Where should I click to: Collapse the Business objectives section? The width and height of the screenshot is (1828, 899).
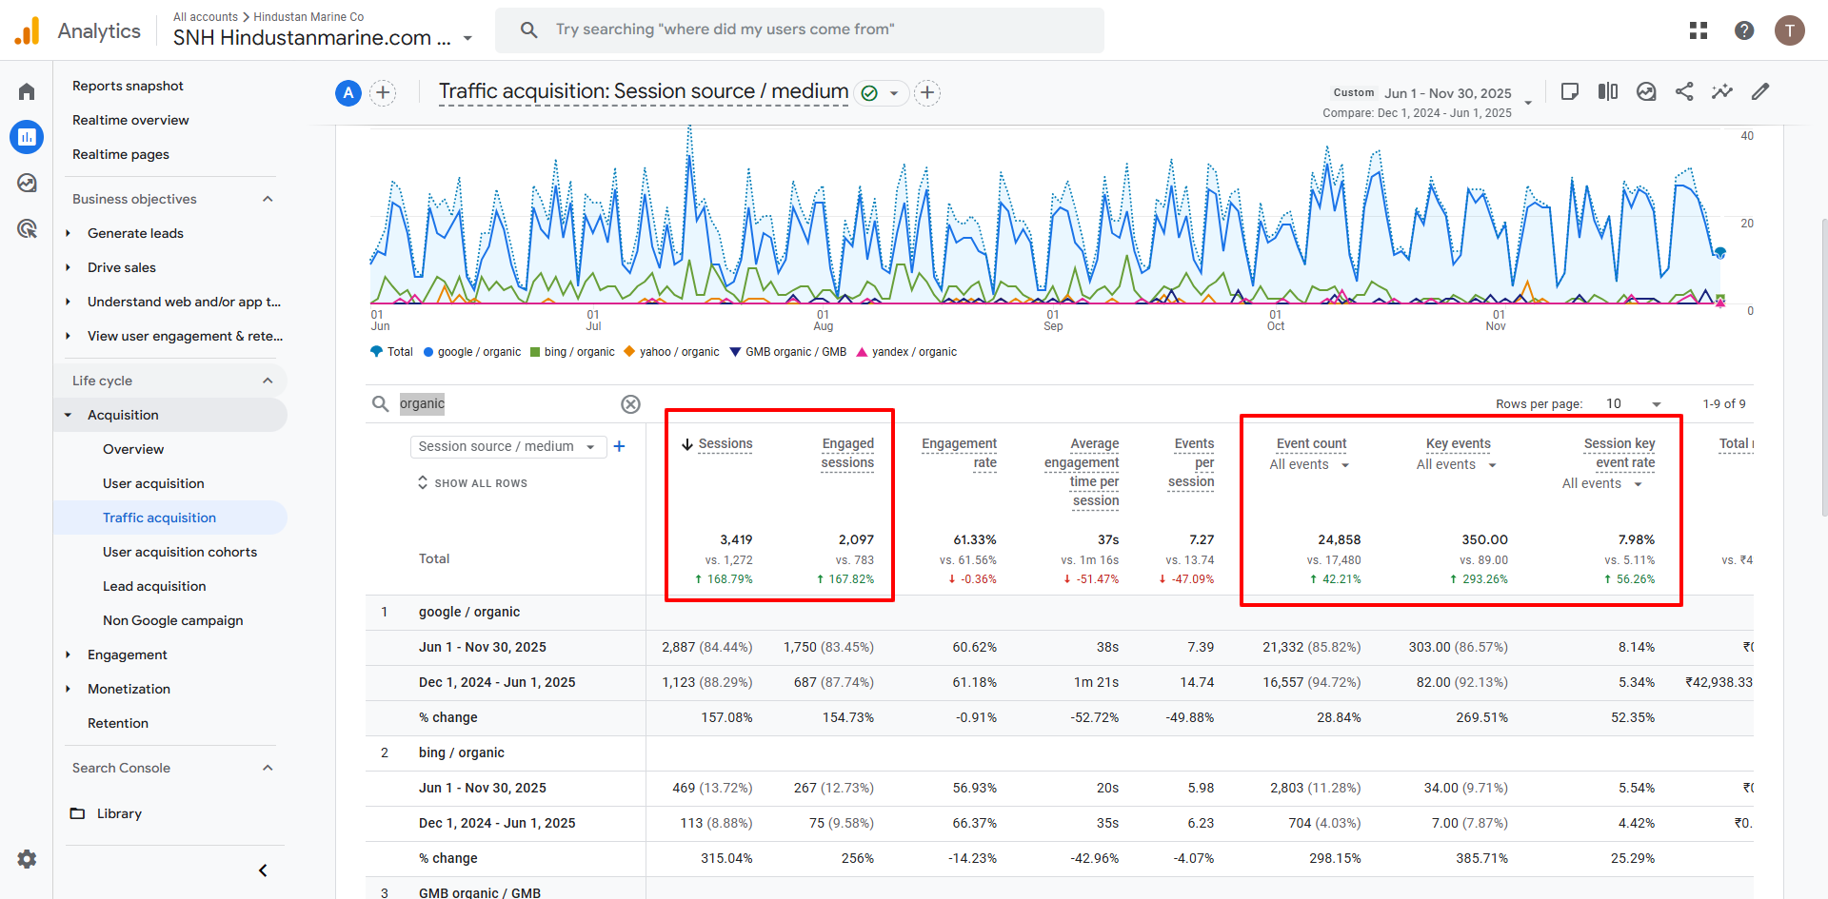tap(268, 199)
